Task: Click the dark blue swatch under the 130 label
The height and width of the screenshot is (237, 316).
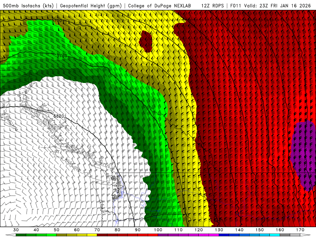Action: click(224, 235)
